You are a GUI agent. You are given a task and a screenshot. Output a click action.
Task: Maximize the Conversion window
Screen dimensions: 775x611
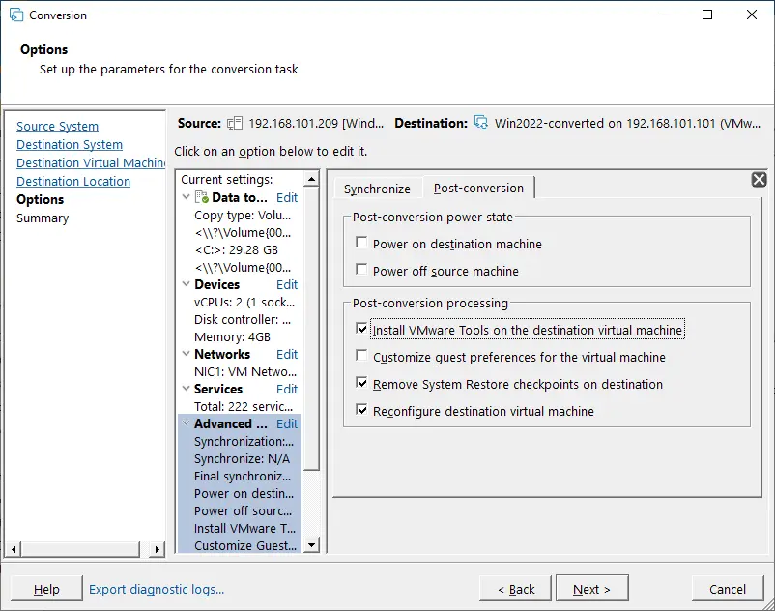707,15
